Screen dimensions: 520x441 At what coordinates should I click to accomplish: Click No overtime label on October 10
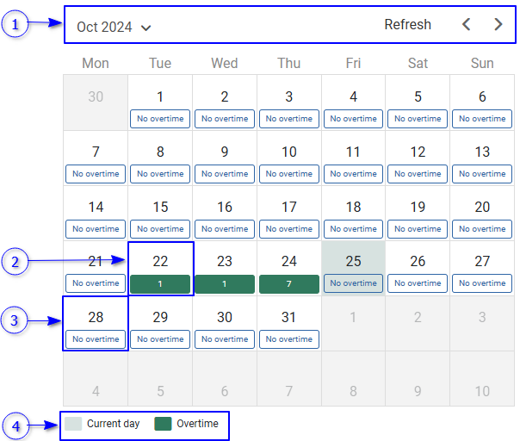pyautogui.click(x=289, y=174)
